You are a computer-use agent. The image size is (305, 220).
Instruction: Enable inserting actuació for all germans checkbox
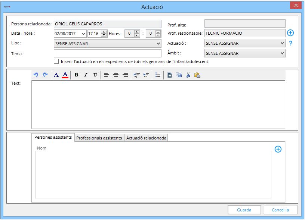(x=56, y=61)
